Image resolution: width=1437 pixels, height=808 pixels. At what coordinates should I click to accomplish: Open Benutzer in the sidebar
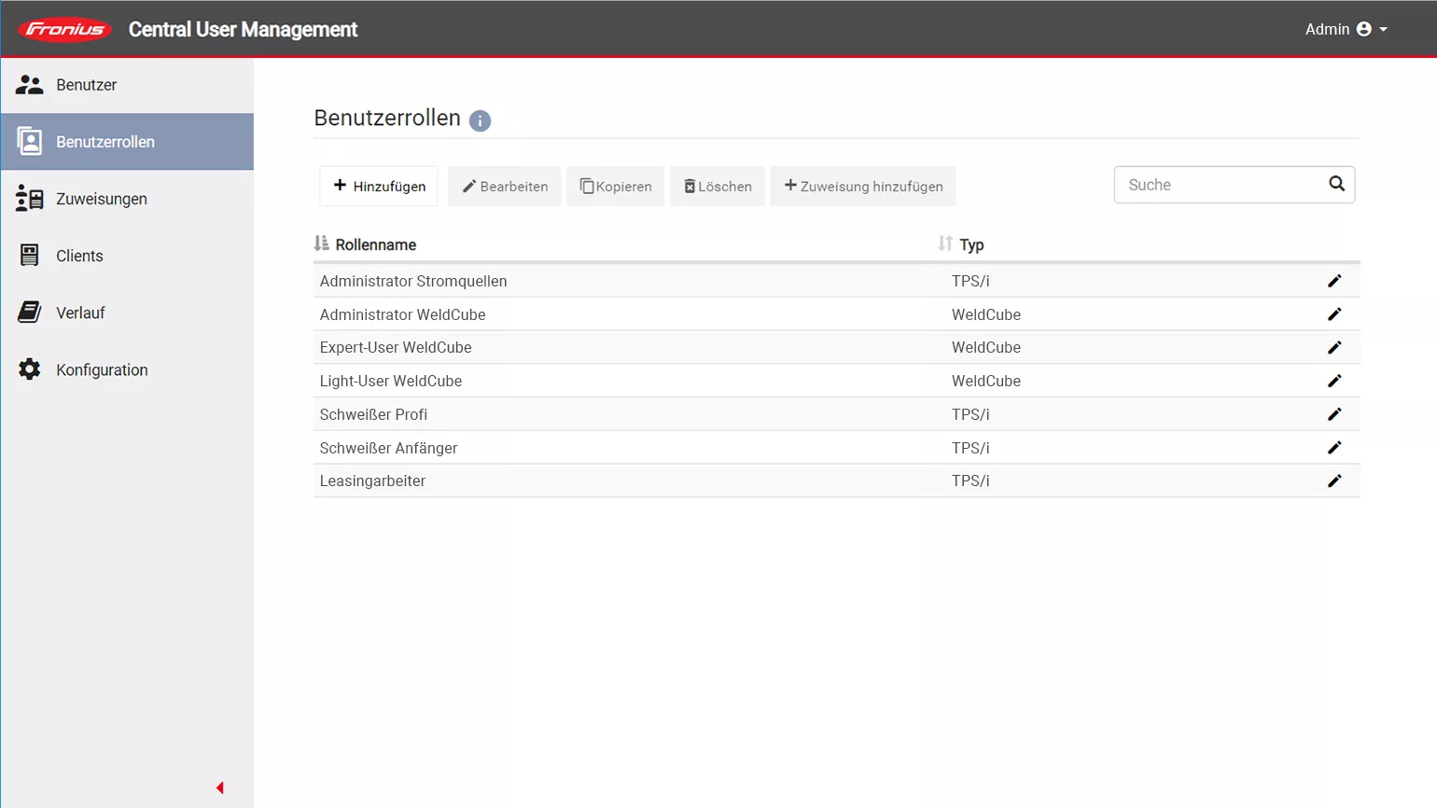coord(86,85)
